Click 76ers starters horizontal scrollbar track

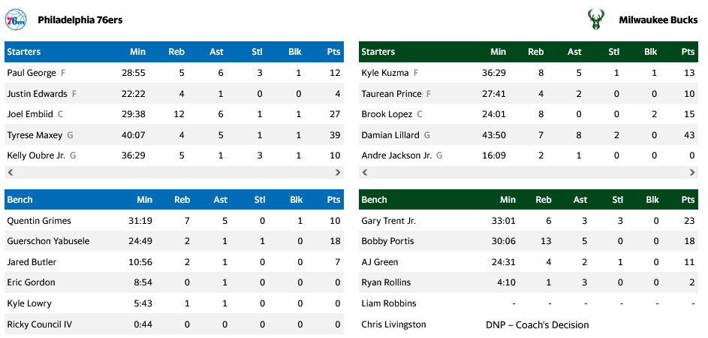[174, 172]
